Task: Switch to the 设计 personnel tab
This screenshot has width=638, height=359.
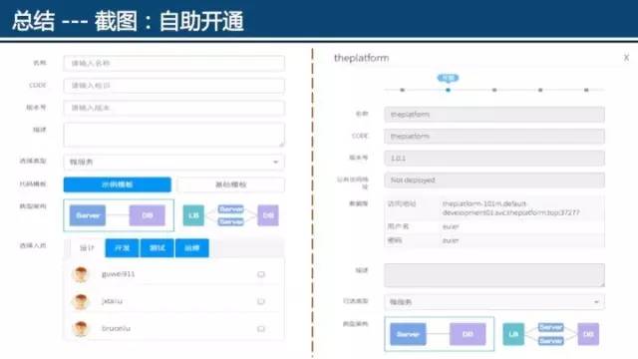Action: pyautogui.click(x=87, y=248)
